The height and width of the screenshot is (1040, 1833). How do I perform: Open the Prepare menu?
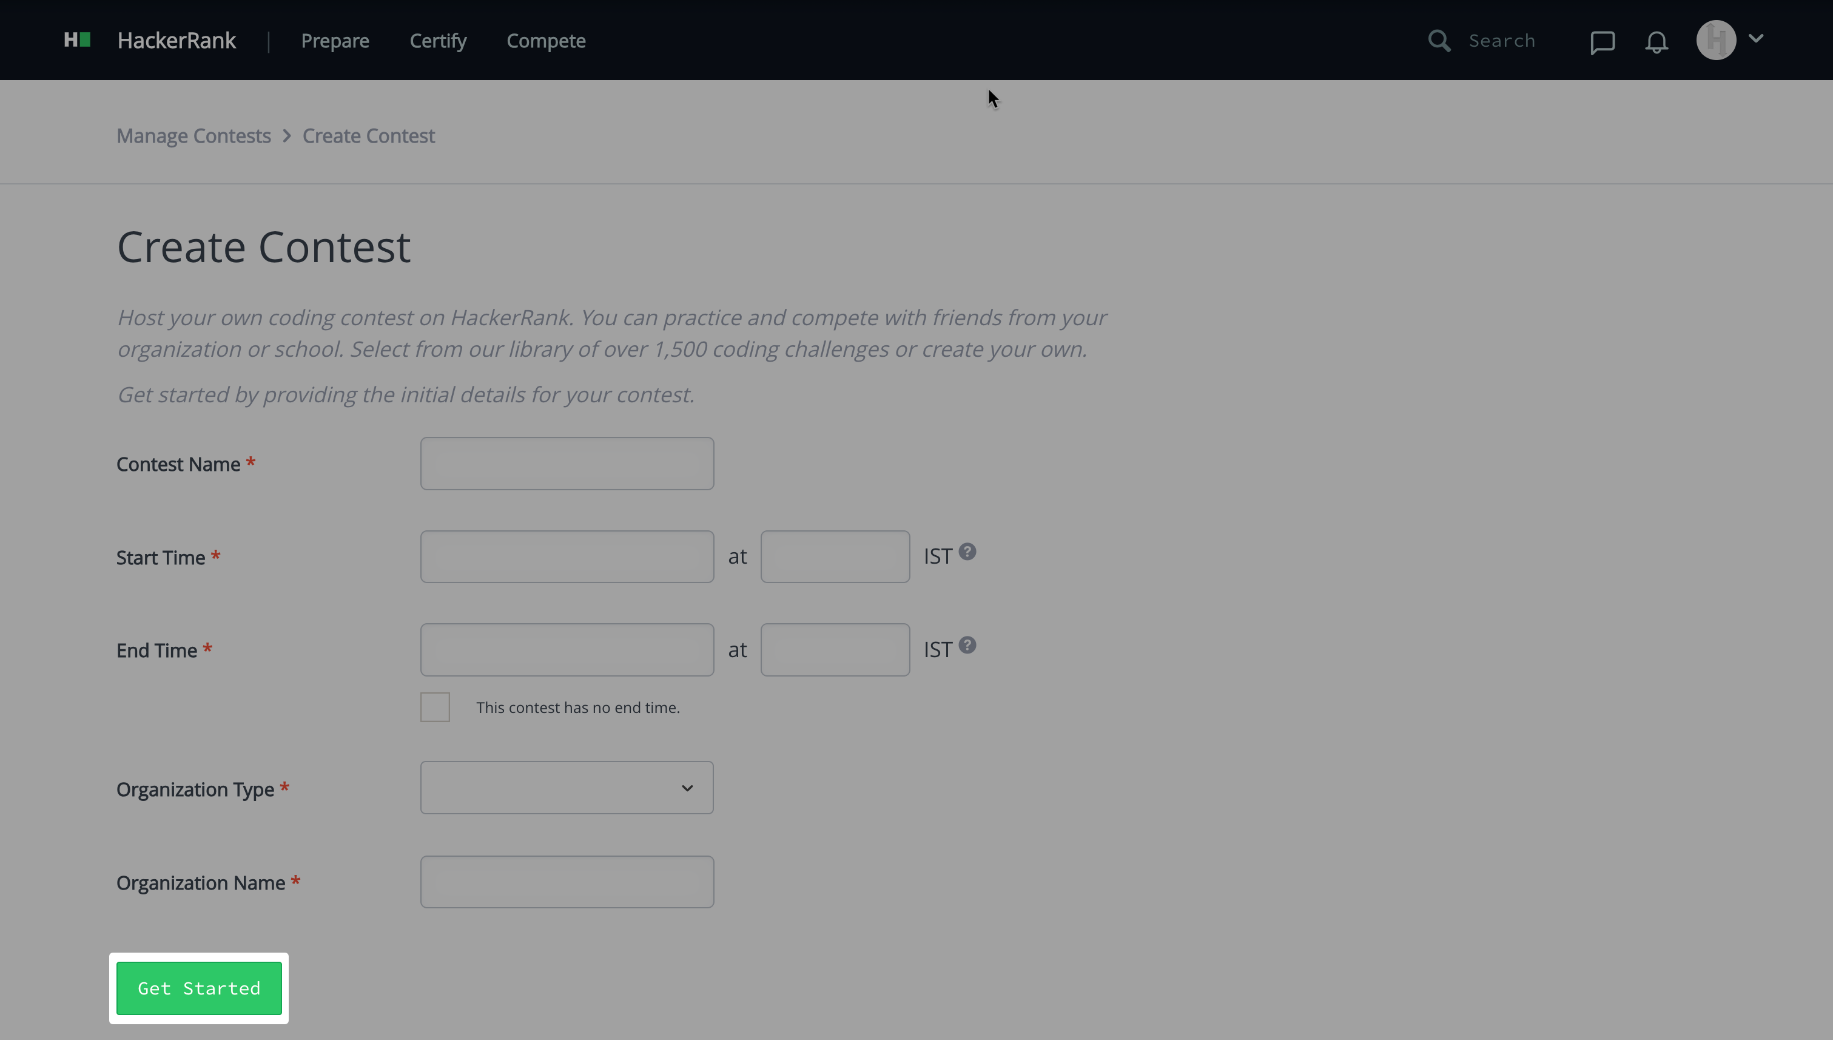tap(335, 41)
